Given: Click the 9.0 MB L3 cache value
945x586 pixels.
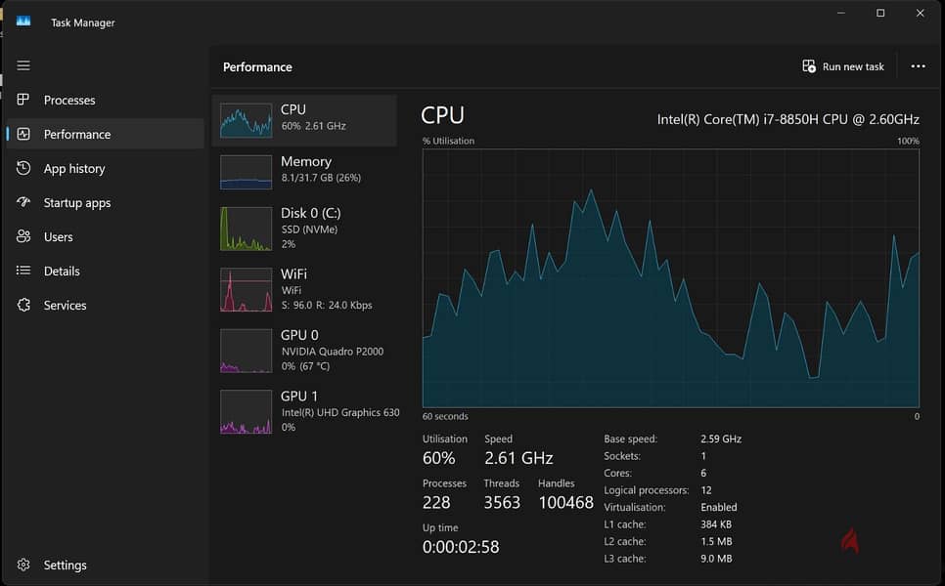Looking at the screenshot, I should pos(716,559).
